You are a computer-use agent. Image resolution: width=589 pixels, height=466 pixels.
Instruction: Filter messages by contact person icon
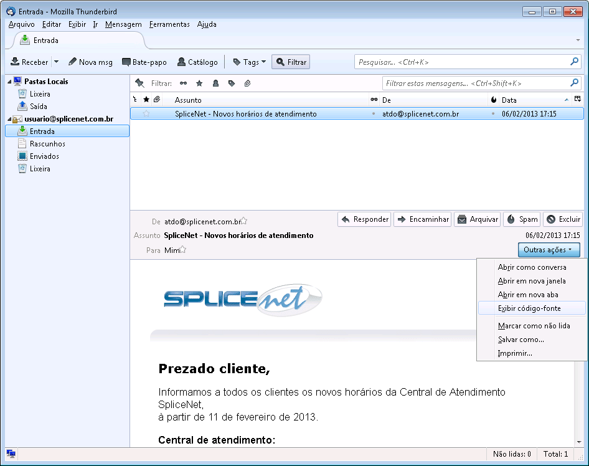(215, 83)
